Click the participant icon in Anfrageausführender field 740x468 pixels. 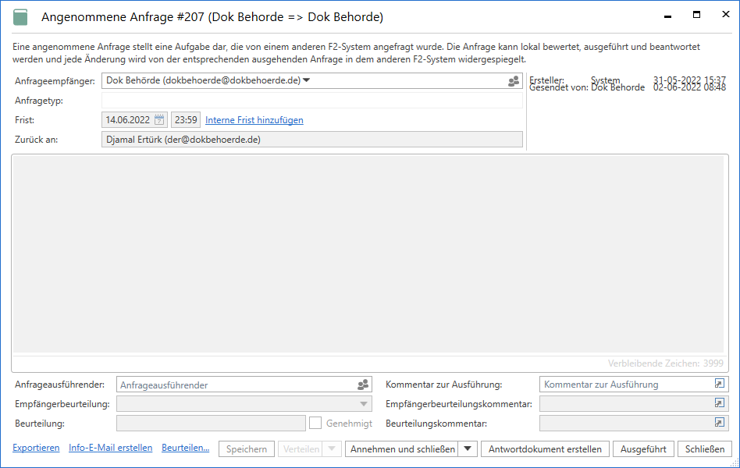(362, 385)
